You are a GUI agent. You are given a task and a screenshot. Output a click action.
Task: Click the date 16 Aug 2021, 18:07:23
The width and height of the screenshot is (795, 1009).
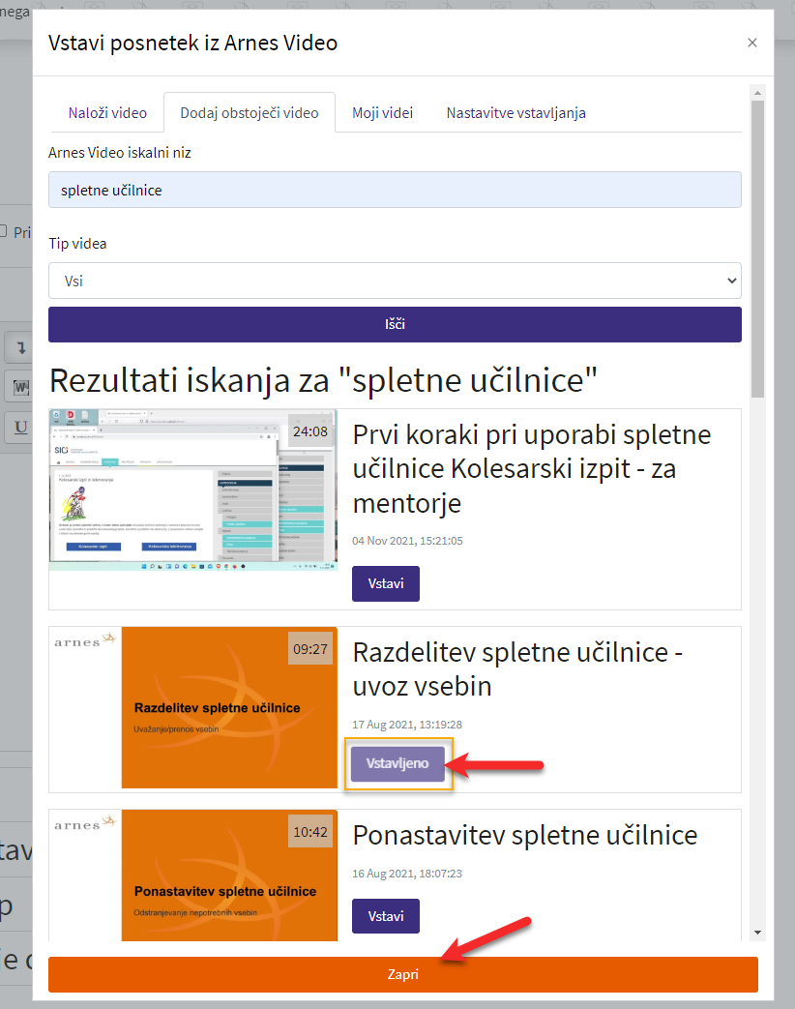point(407,874)
